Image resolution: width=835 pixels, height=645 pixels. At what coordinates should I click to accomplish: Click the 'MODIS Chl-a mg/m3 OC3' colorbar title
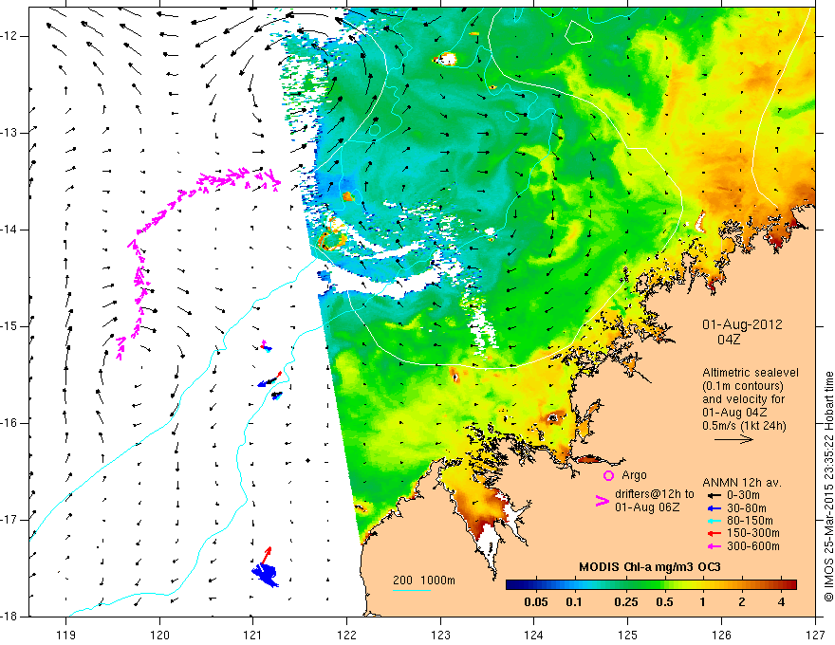649,567
